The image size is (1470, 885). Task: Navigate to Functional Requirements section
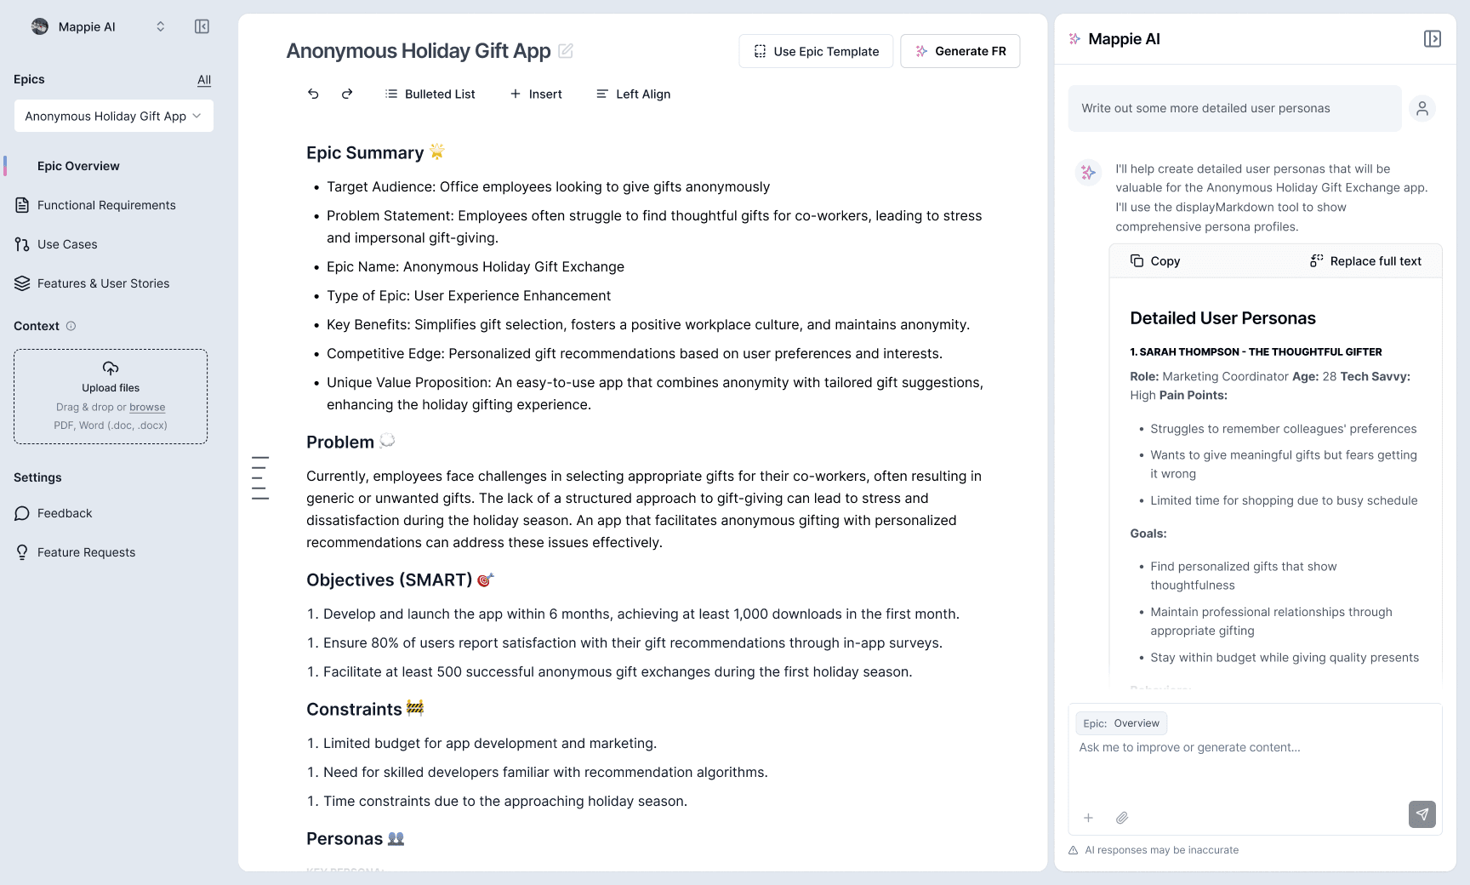[x=105, y=205]
